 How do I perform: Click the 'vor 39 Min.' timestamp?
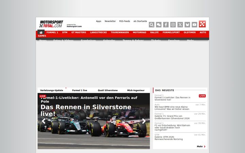200,123
